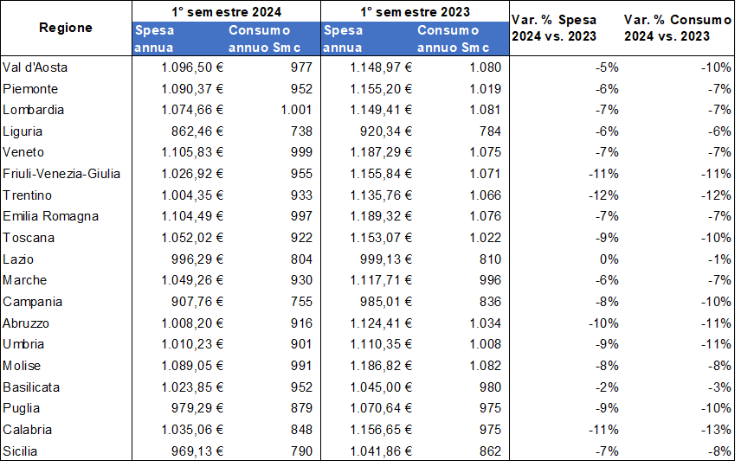Image resolution: width=741 pixels, height=473 pixels.
Task: Select the 1° semestre 2024 header cell
Action: [x=225, y=11]
